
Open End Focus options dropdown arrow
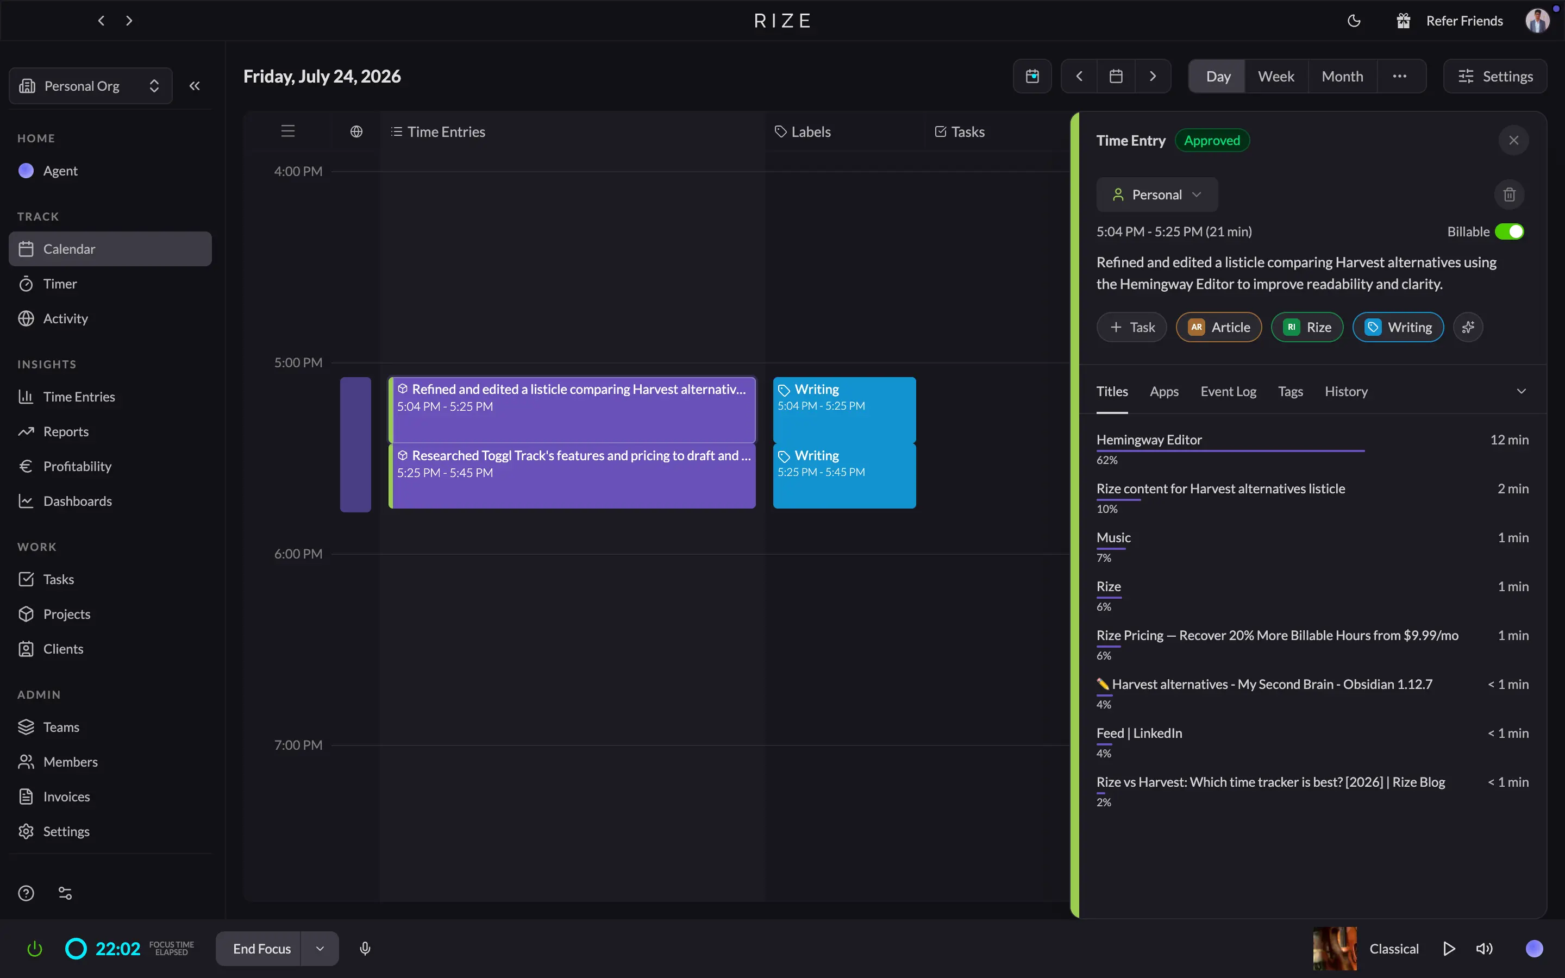tap(320, 949)
